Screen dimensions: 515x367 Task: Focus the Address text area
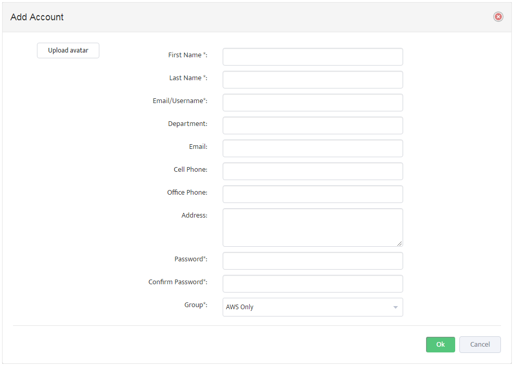pyautogui.click(x=313, y=227)
